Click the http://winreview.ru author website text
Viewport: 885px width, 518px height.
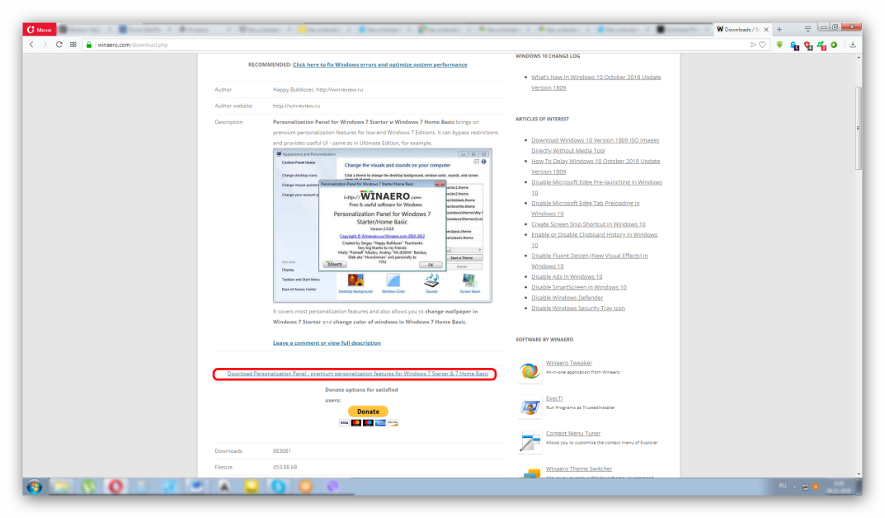296,106
